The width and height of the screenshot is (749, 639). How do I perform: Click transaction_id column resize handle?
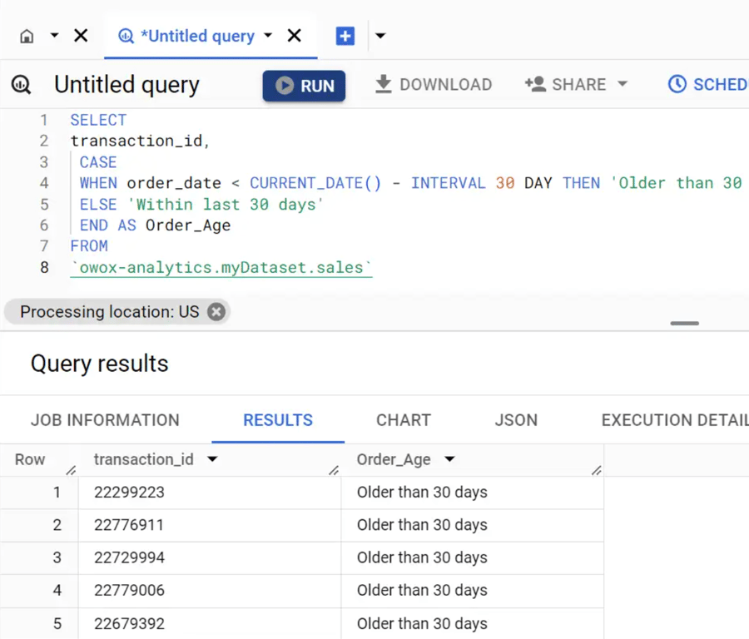click(334, 470)
